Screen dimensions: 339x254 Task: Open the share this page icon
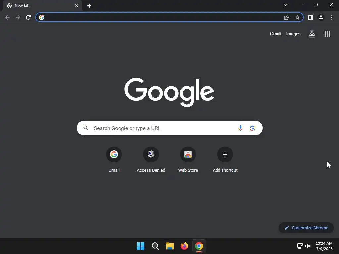coord(287,17)
